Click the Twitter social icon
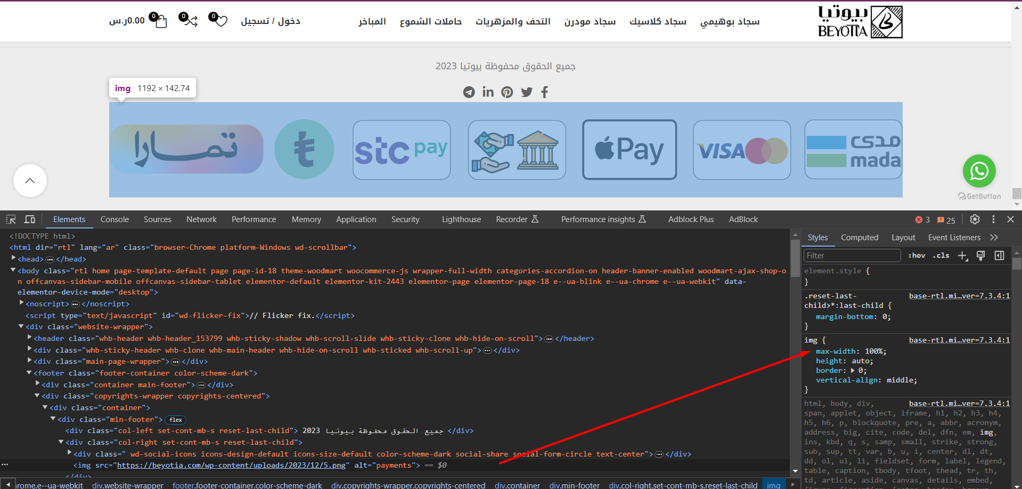The image size is (1022, 489). [x=527, y=92]
